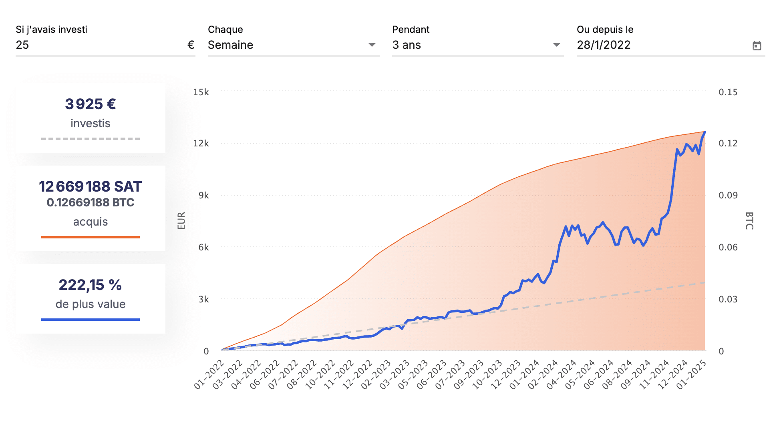Viewport: 781px width, 424px height.
Task: Select the 12 669 188 SAT acquis card
Action: (91, 208)
